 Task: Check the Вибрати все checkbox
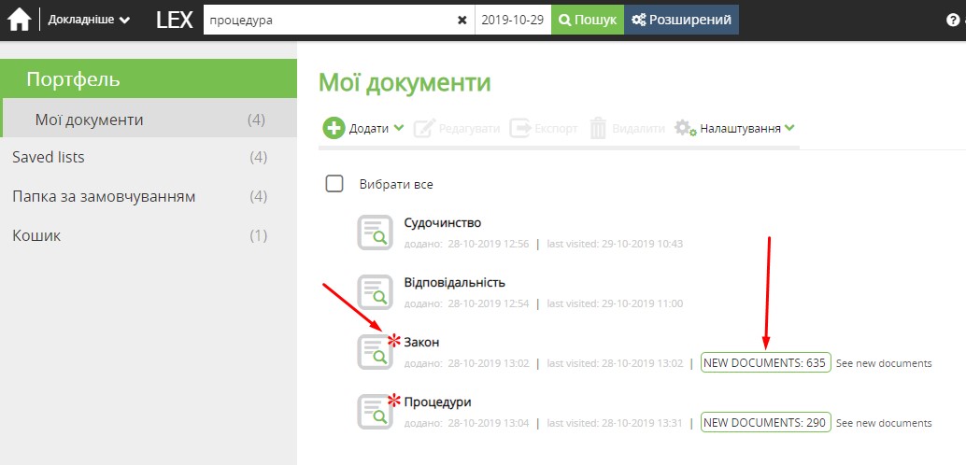[x=334, y=183]
